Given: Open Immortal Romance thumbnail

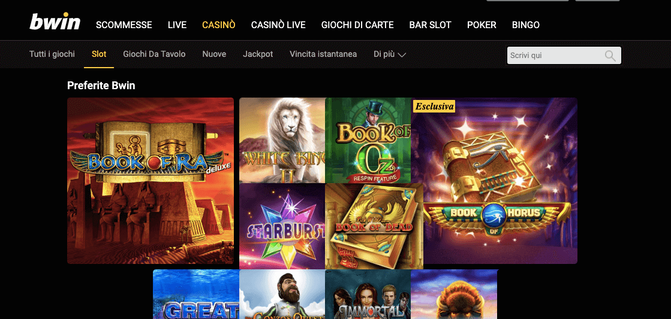Looking at the screenshot, I should pyautogui.click(x=368, y=294).
